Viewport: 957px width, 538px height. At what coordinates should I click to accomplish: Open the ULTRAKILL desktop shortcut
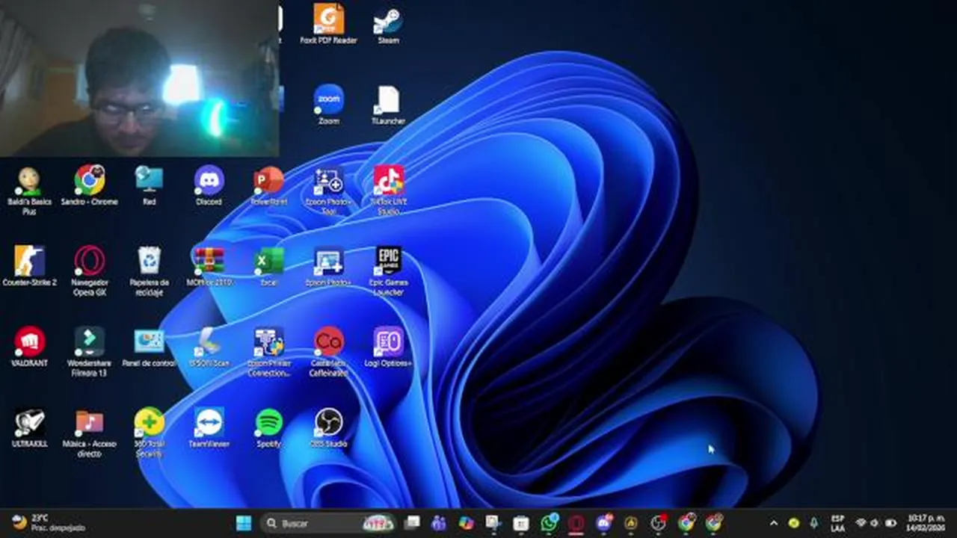point(29,427)
